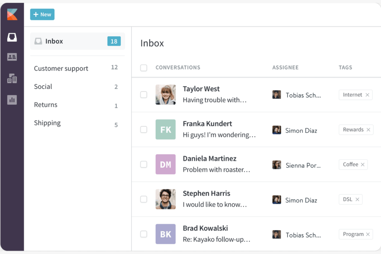Click Stephen Harris's avatar photo
Screen dimensions: 381x254
click(x=166, y=199)
